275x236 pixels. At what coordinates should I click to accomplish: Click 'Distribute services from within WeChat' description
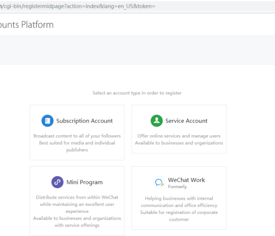click(x=77, y=197)
